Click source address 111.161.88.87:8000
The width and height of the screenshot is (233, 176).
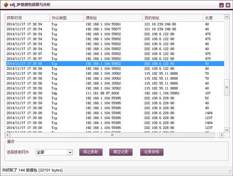point(102,93)
